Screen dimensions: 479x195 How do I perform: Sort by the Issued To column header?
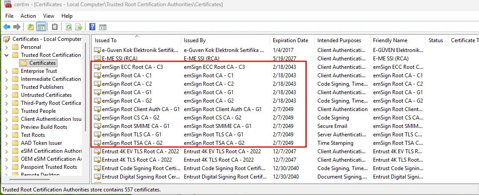(137, 40)
